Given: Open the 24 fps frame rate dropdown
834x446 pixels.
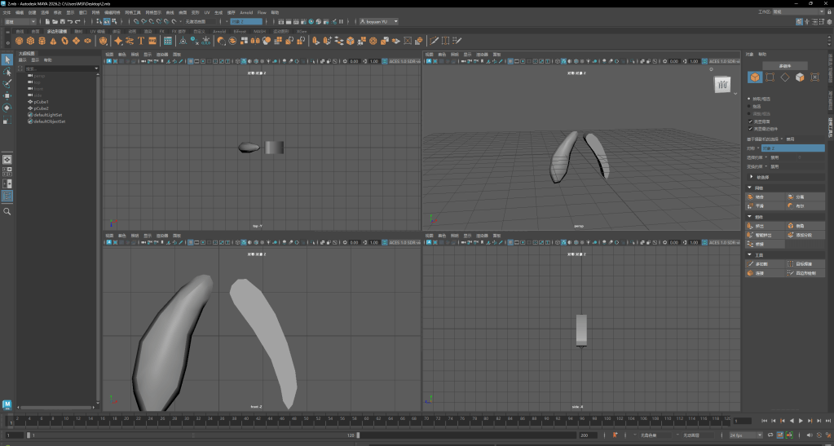Looking at the screenshot, I should 746,435.
